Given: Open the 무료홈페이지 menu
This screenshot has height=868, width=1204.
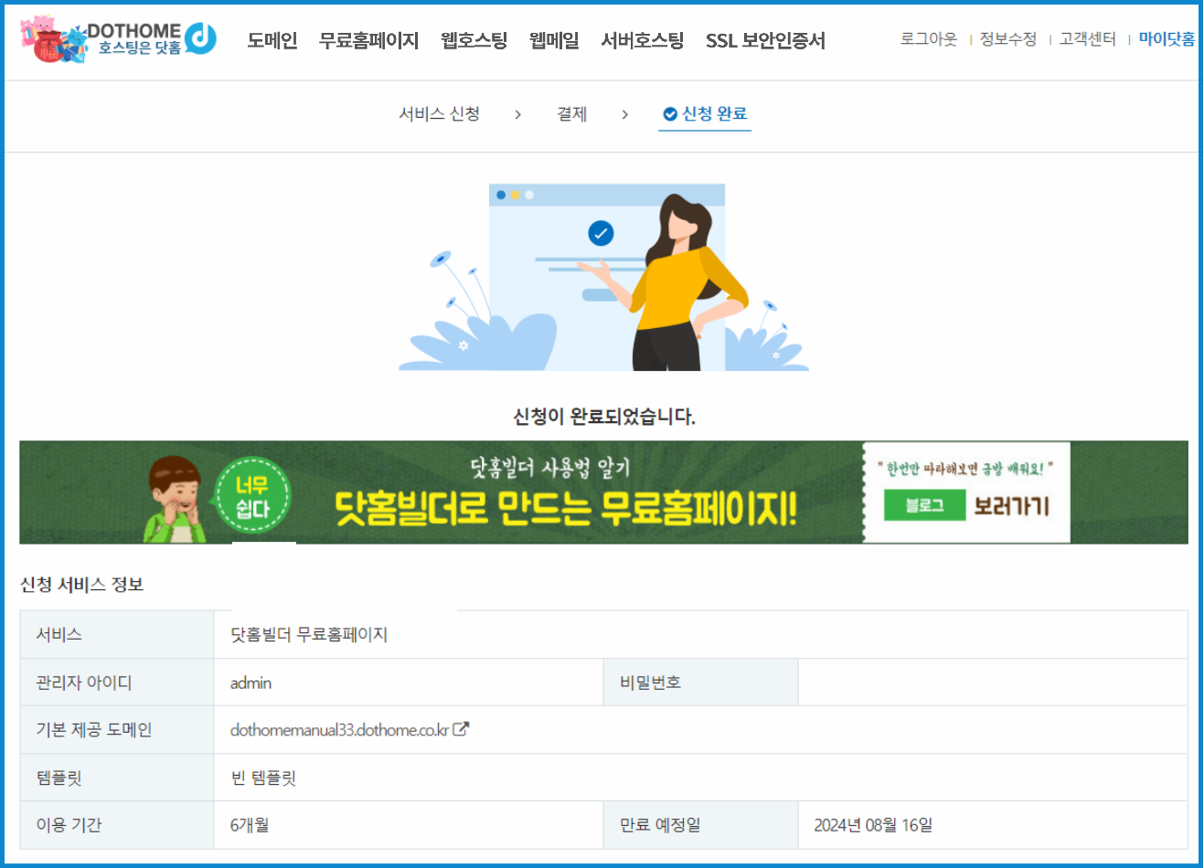Looking at the screenshot, I should pyautogui.click(x=368, y=40).
